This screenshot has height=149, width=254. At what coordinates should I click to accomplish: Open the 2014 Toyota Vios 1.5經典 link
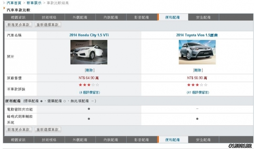pyautogui.click(x=197, y=35)
